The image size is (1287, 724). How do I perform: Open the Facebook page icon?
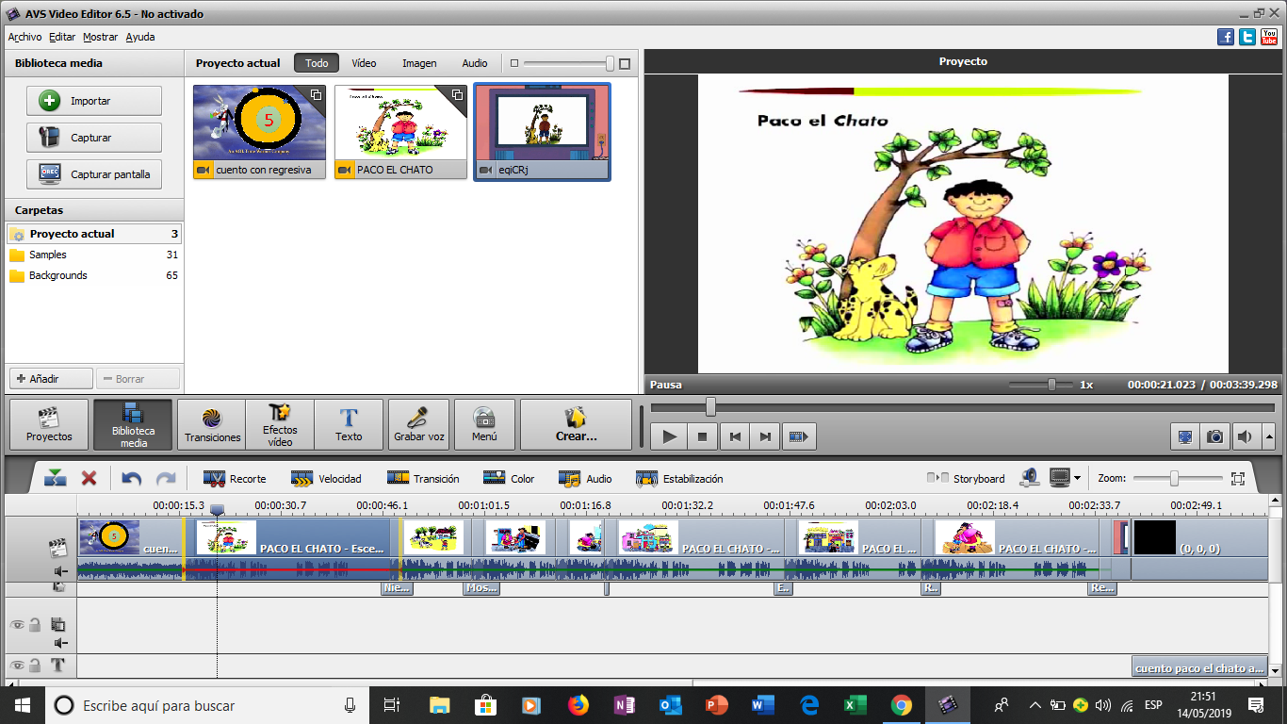[x=1226, y=37]
